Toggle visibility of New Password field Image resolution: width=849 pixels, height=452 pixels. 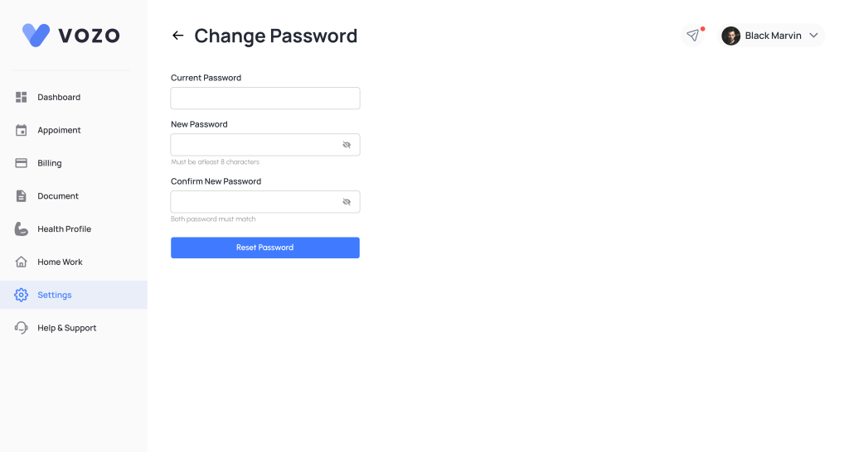click(347, 145)
